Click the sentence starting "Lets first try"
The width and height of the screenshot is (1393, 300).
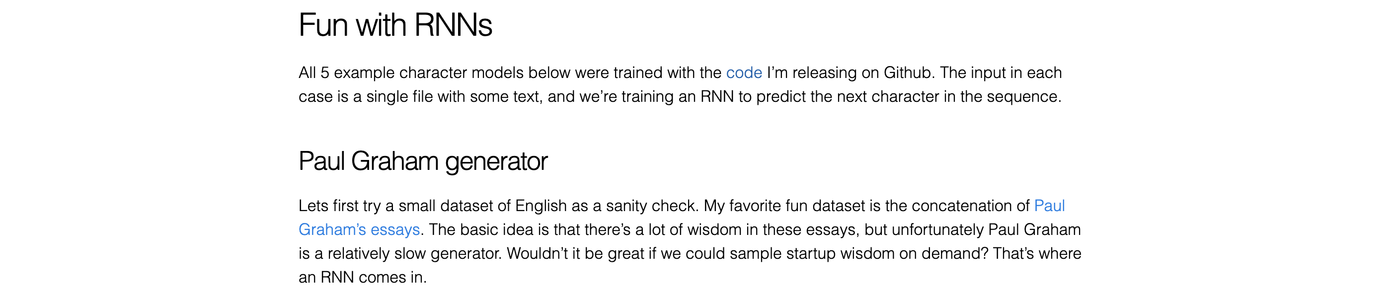[498, 206]
